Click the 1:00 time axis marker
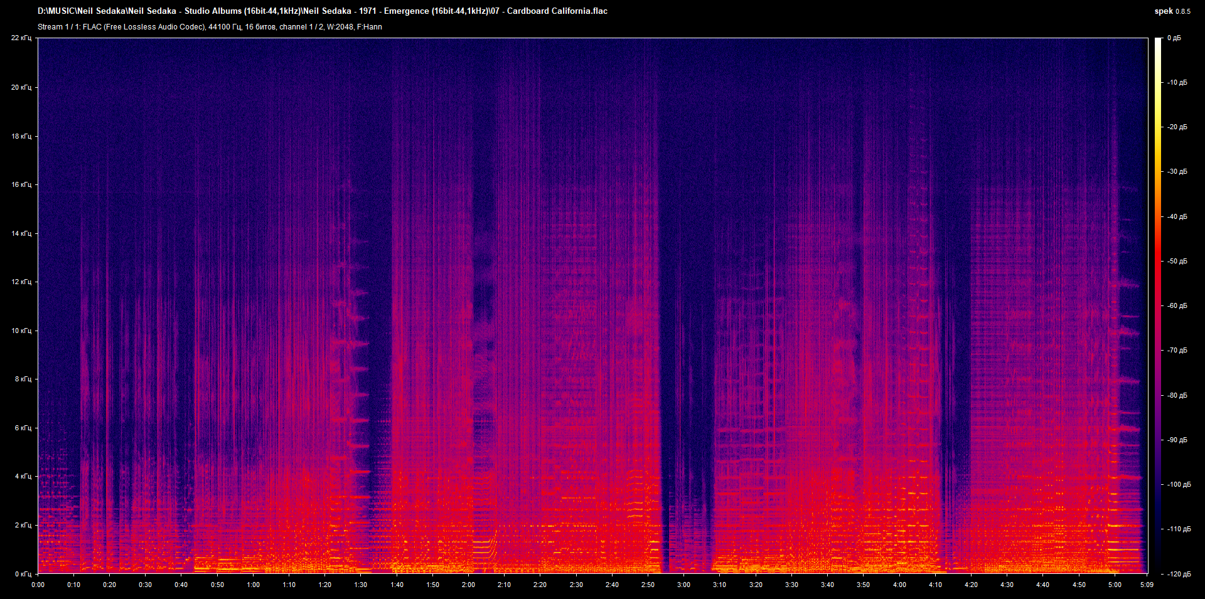Screen dimensions: 1205x599 coord(253,585)
